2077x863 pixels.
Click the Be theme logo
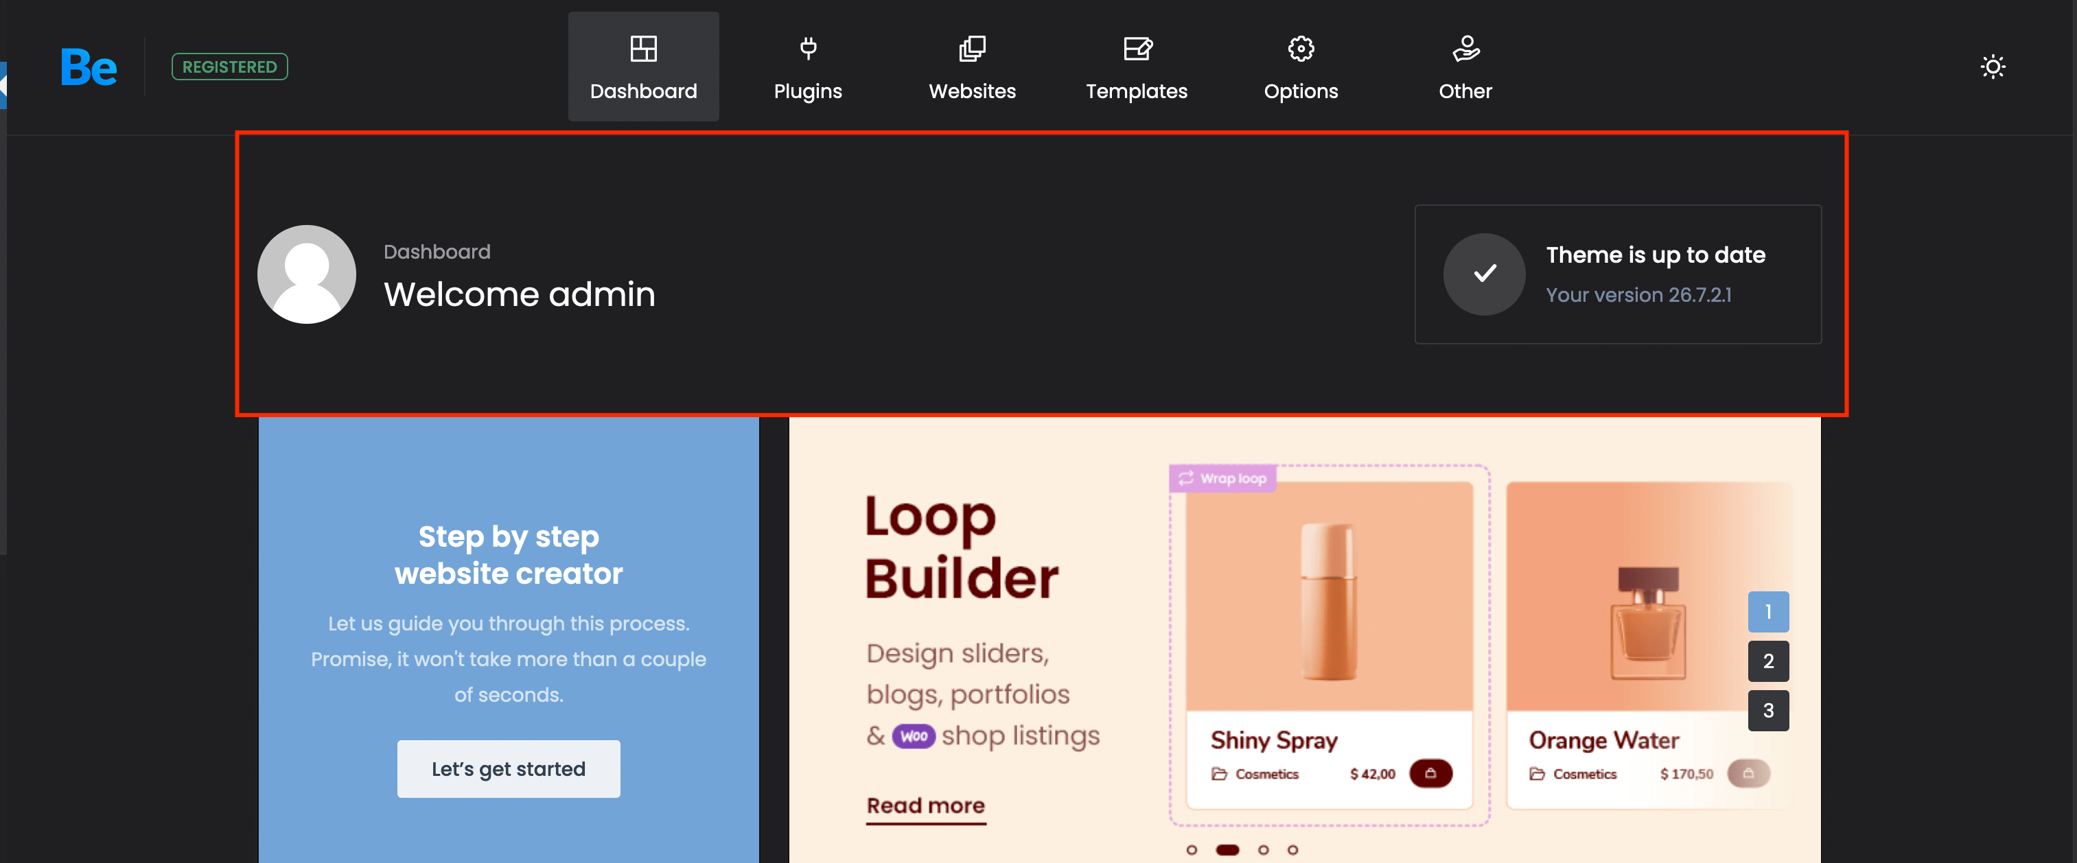(x=89, y=67)
